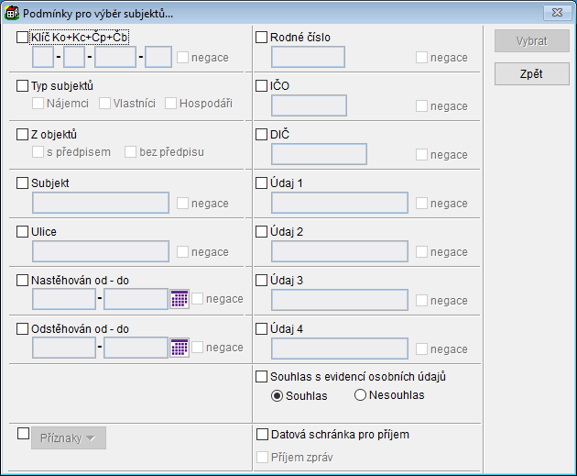Click the DIČ input field
This screenshot has width=577, height=476.
[x=319, y=154]
